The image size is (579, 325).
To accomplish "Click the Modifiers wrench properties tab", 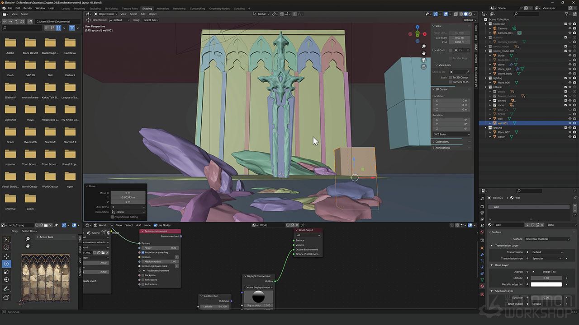I will pos(482,255).
